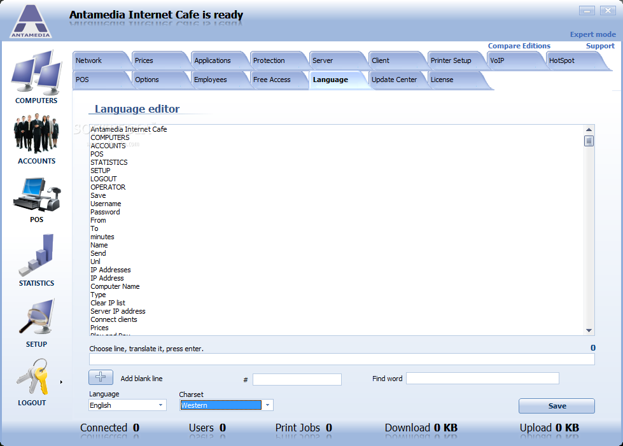Open the Free Access tab
This screenshot has width=623, height=446.
click(279, 80)
